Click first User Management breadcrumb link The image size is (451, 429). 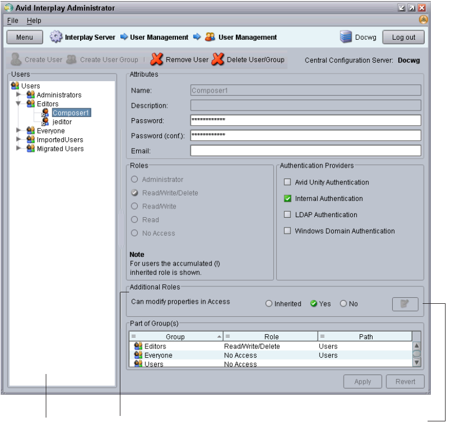pyautogui.click(x=159, y=37)
